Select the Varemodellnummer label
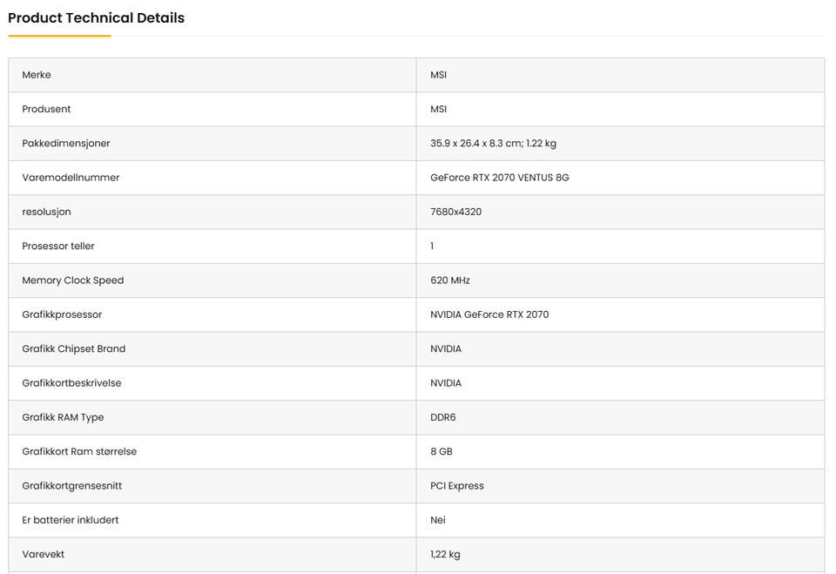The width and height of the screenshot is (836, 574). [x=71, y=178]
